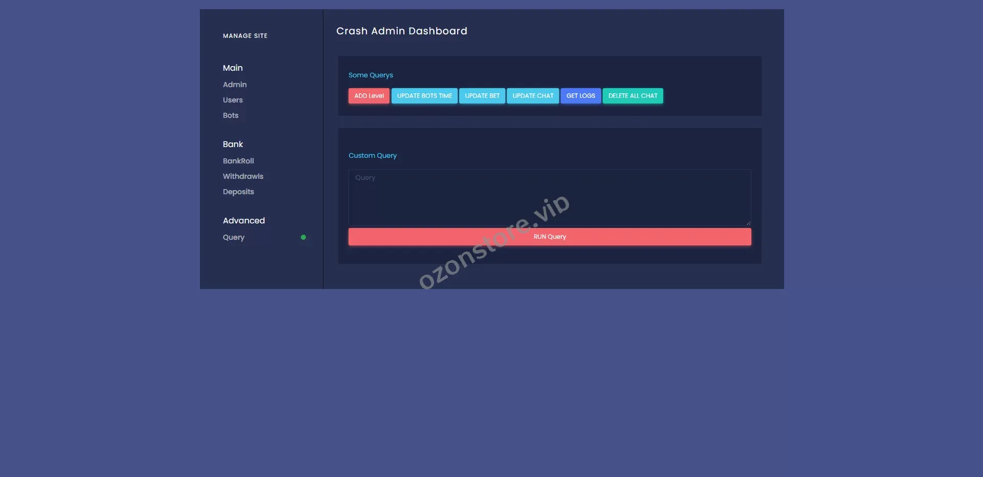Click the green active indicator dot
The width and height of the screenshot is (983, 477).
tap(303, 237)
